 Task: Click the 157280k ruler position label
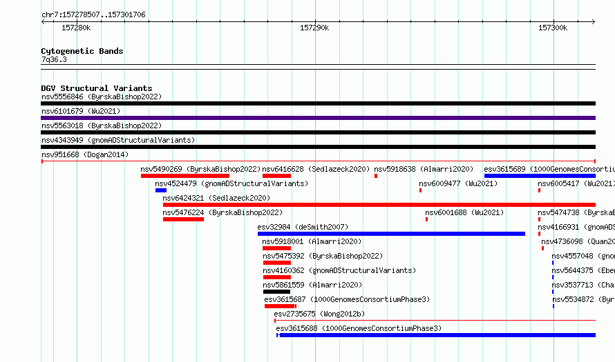(x=76, y=28)
